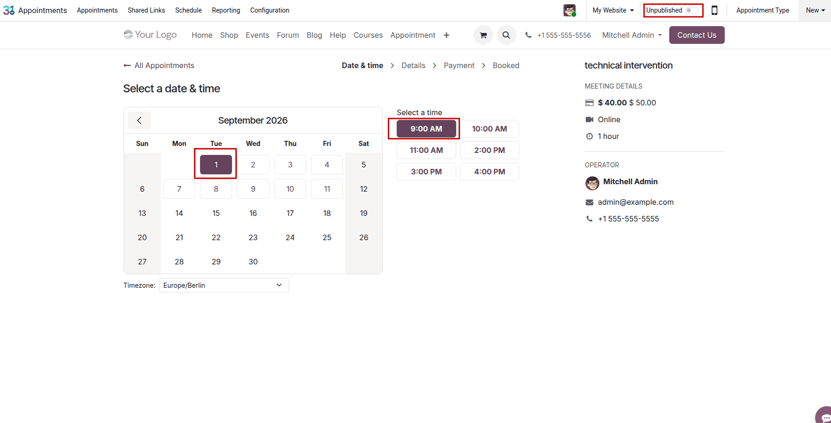Click Mitchell Admin operator avatar
This screenshot has height=423, width=831.
click(592, 183)
